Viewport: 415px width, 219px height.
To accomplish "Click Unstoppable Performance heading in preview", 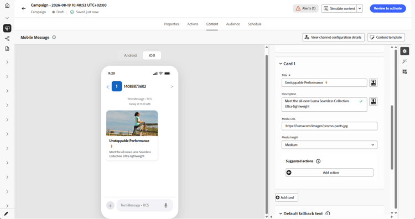I will (129, 141).
